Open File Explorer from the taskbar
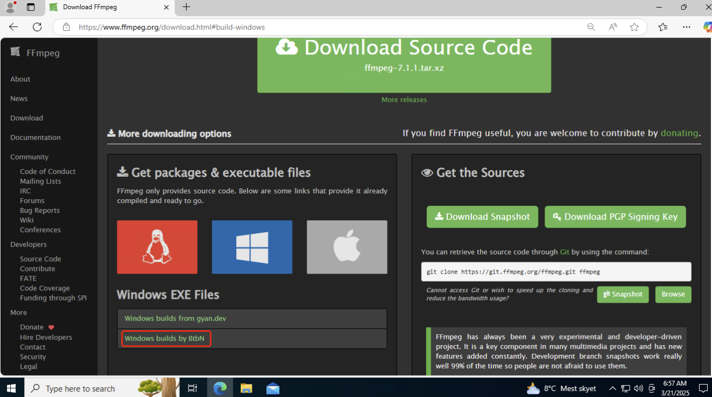The width and height of the screenshot is (712, 397). (246, 388)
